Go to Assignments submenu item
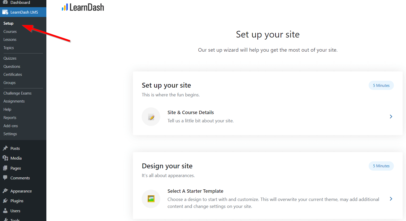The image size is (406, 221). tap(14, 101)
